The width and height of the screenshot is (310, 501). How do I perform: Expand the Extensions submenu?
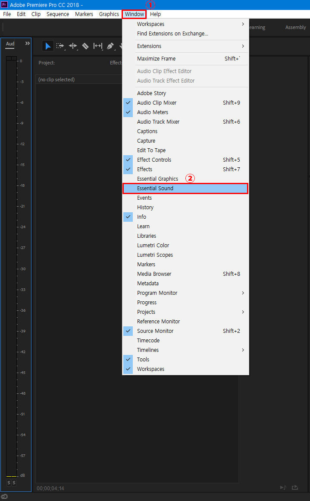click(185, 46)
